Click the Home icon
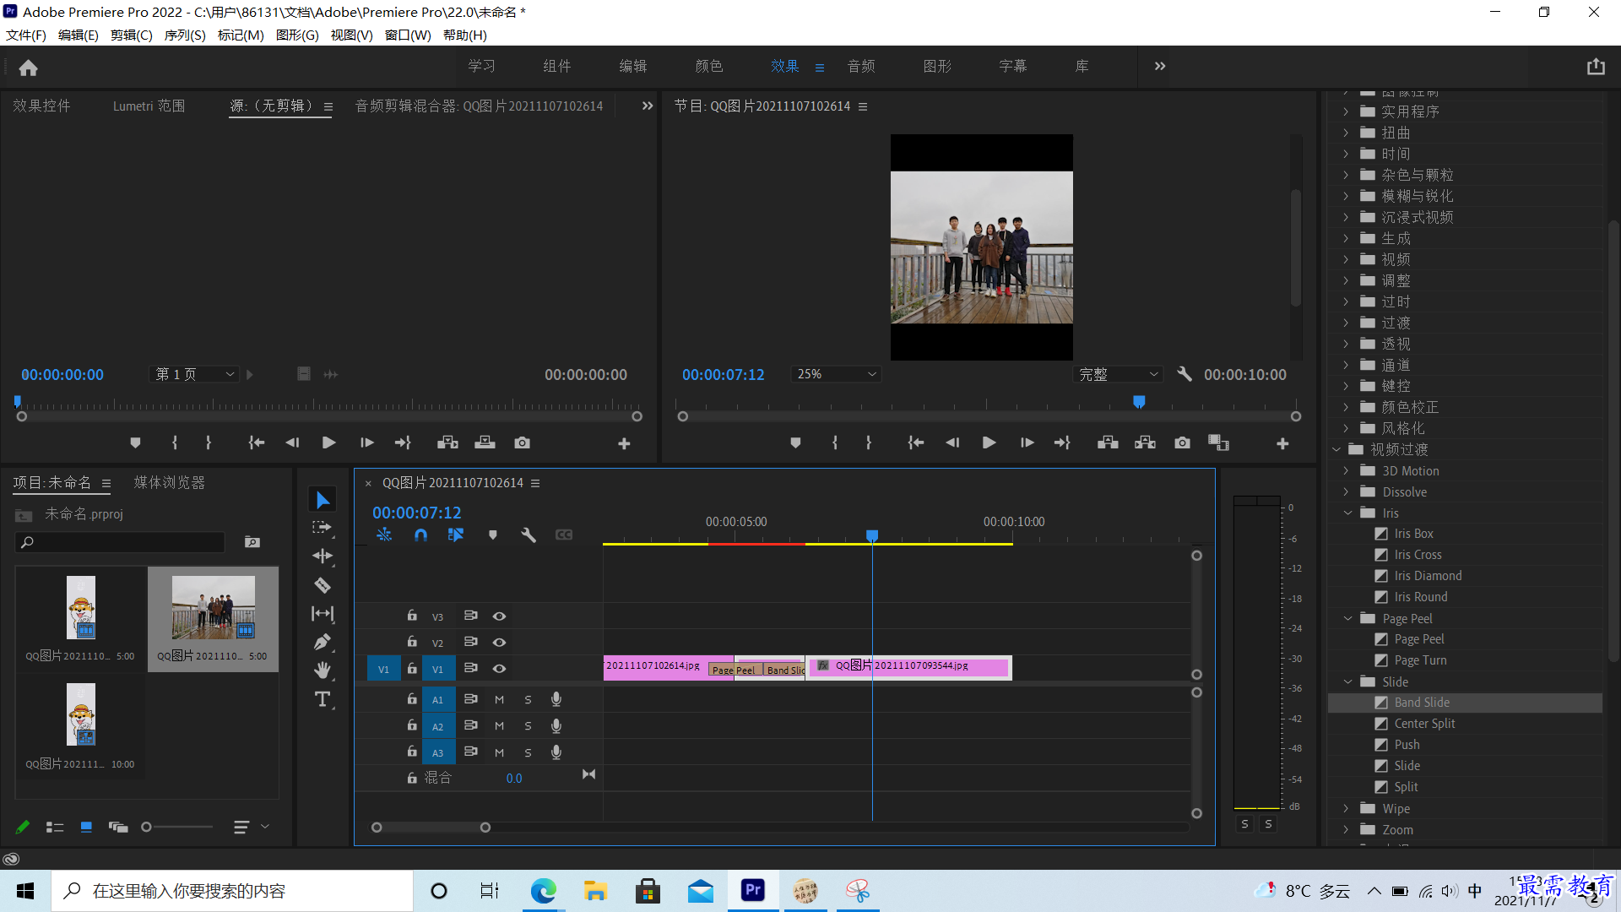The height and width of the screenshot is (912, 1621). (x=28, y=68)
